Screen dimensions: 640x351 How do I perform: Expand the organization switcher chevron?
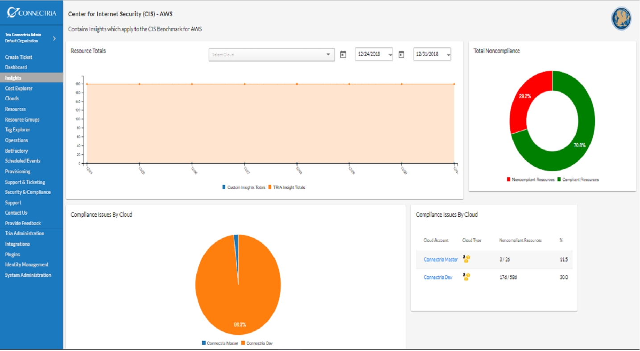coord(54,38)
